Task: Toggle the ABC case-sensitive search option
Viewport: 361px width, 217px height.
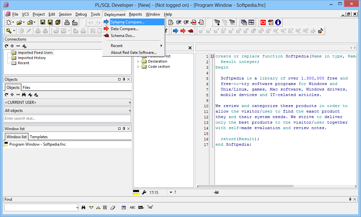Action: 133,208
